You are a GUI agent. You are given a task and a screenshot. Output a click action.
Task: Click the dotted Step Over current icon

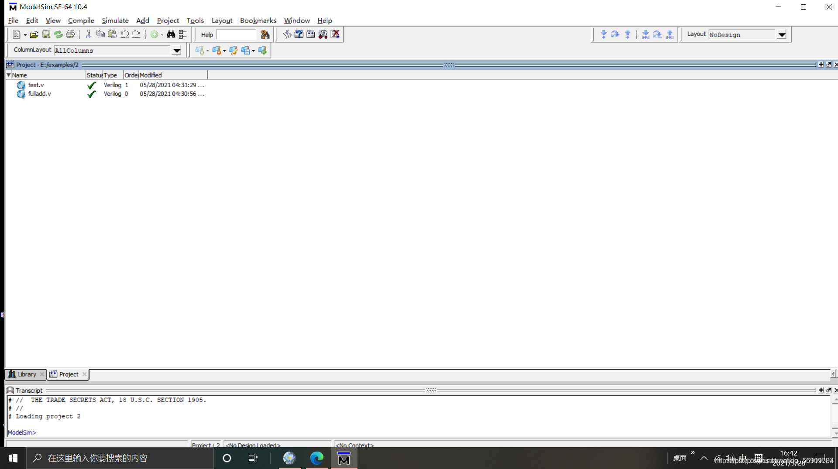tap(657, 34)
